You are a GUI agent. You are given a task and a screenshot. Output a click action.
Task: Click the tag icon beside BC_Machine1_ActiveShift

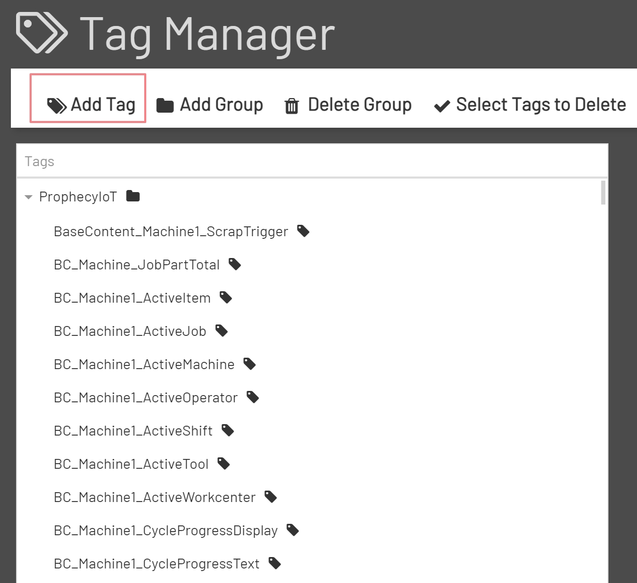tap(227, 430)
